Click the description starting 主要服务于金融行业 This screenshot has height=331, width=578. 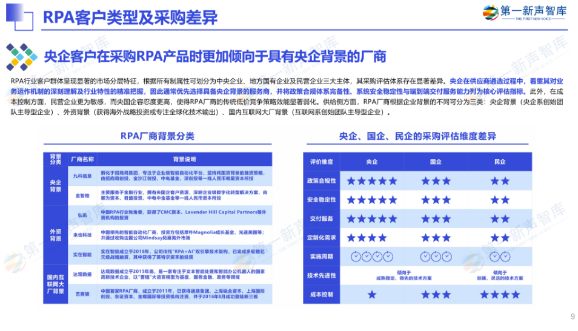tap(184, 195)
